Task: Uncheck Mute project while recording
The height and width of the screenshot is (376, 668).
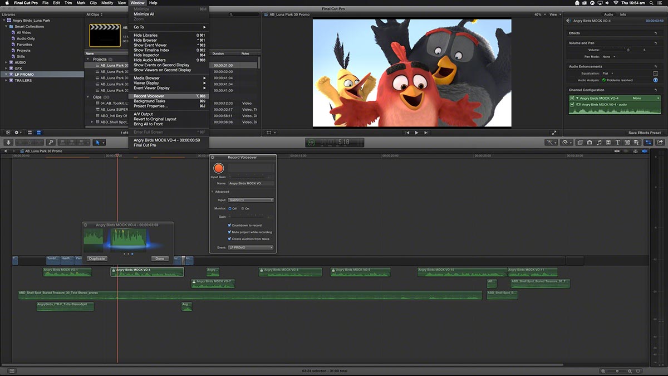Action: [x=229, y=232]
